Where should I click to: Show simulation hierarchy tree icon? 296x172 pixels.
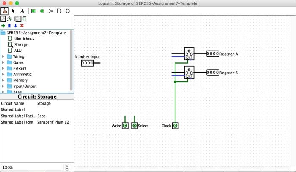pyautogui.click(x=9, y=19)
